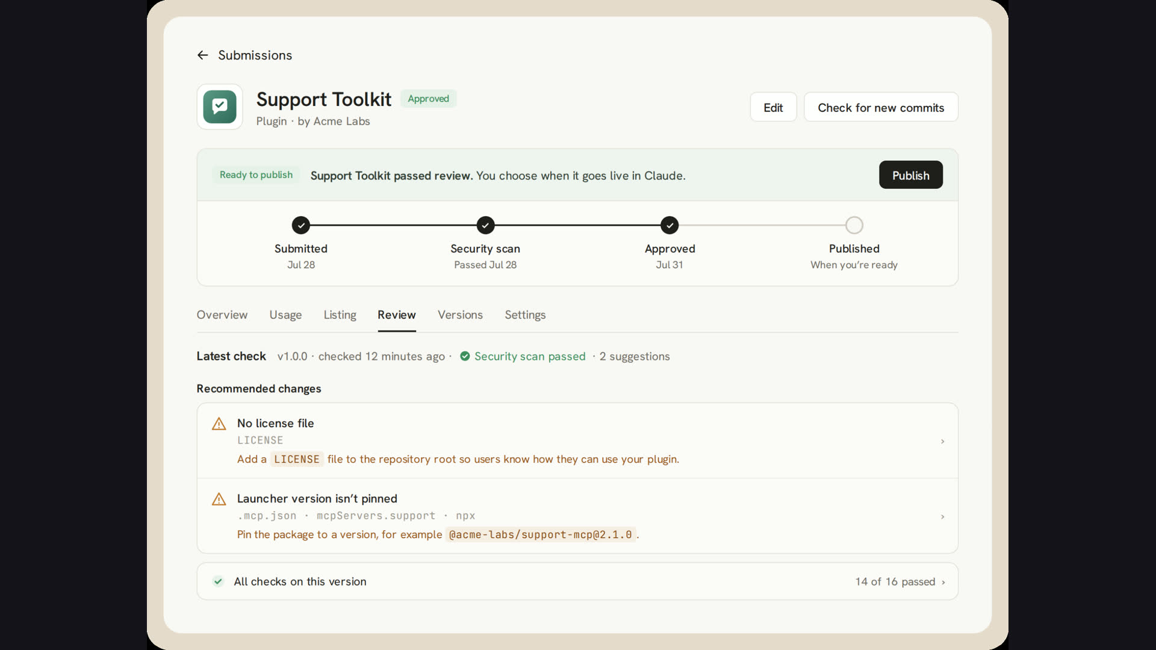Click the green Security scan passed check icon
Screen dimensions: 1156x650
(465, 356)
